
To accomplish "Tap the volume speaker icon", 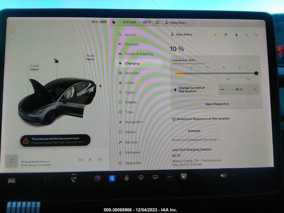I will [x=224, y=175].
